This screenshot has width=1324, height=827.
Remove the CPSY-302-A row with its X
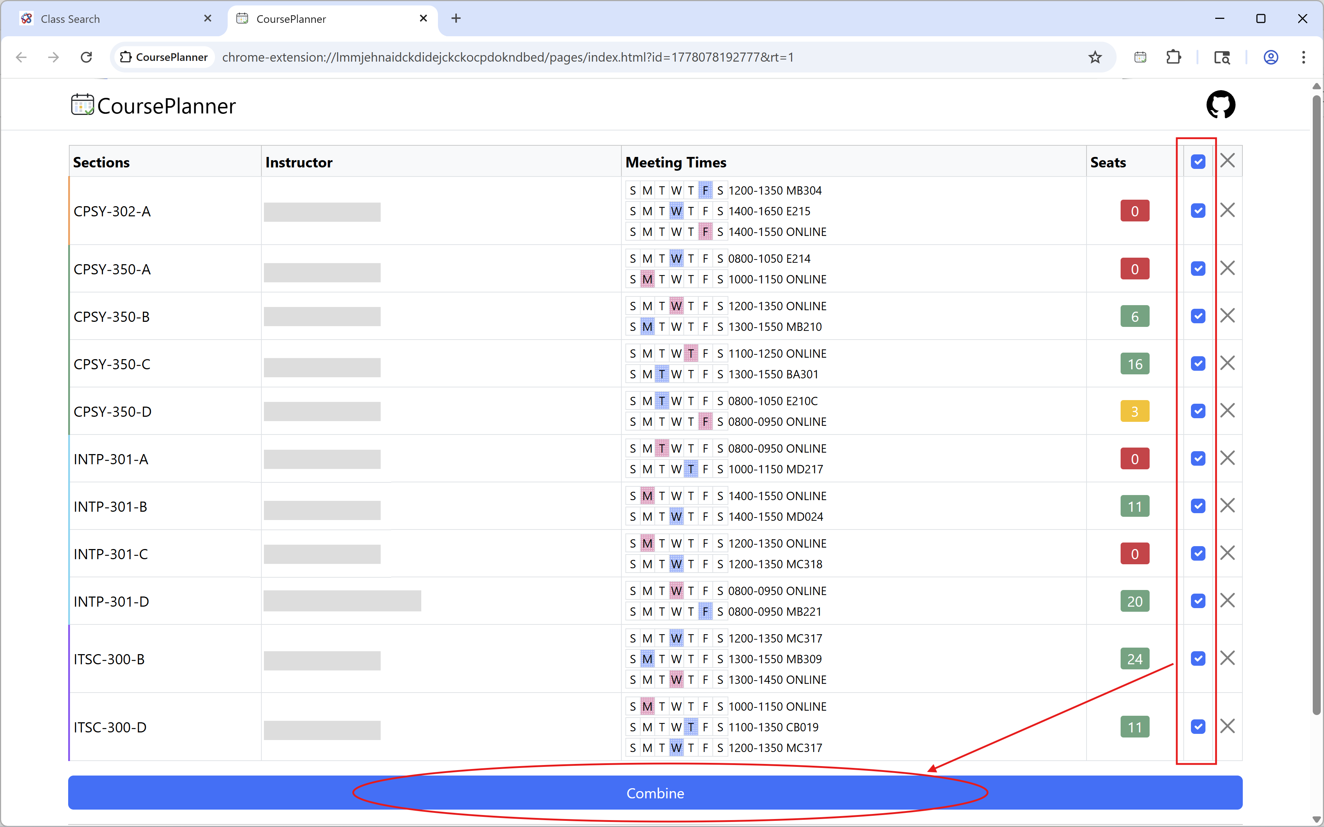[x=1227, y=210]
